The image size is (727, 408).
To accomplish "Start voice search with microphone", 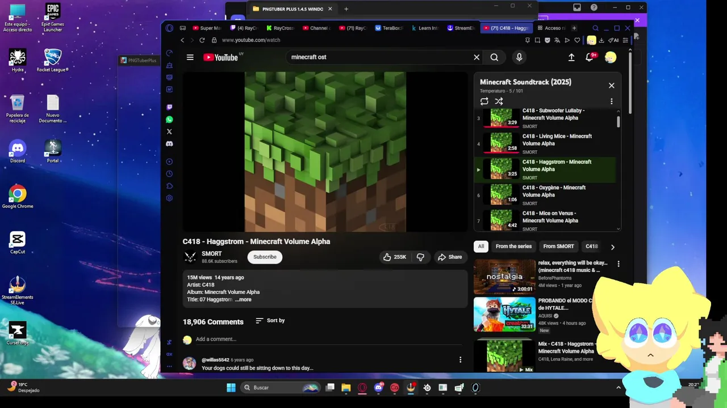I will [x=519, y=57].
